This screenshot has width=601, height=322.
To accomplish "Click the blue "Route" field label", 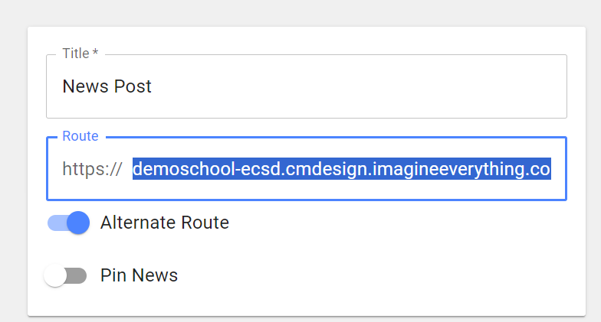I will click(80, 136).
